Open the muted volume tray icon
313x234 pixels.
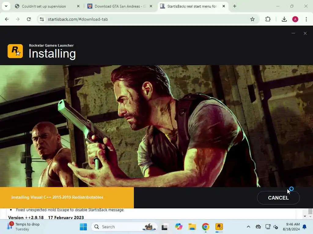tap(276, 227)
